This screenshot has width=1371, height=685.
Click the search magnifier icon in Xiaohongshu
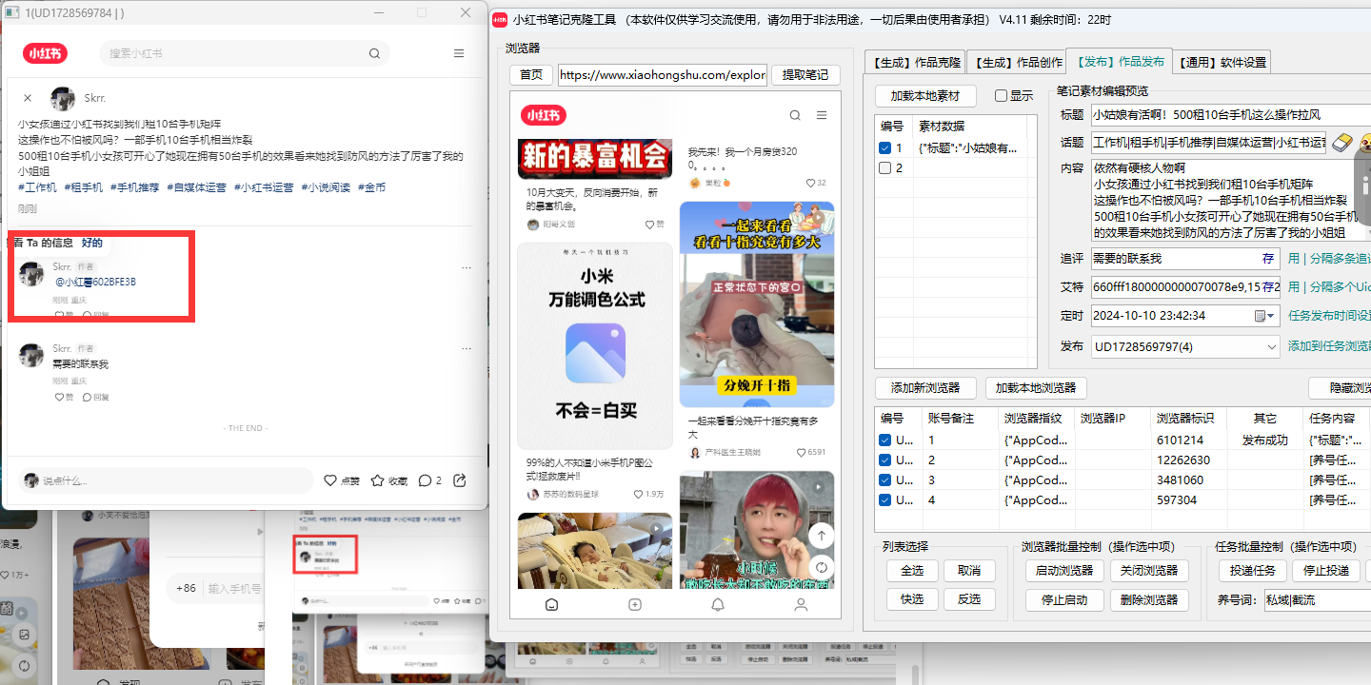pos(794,114)
